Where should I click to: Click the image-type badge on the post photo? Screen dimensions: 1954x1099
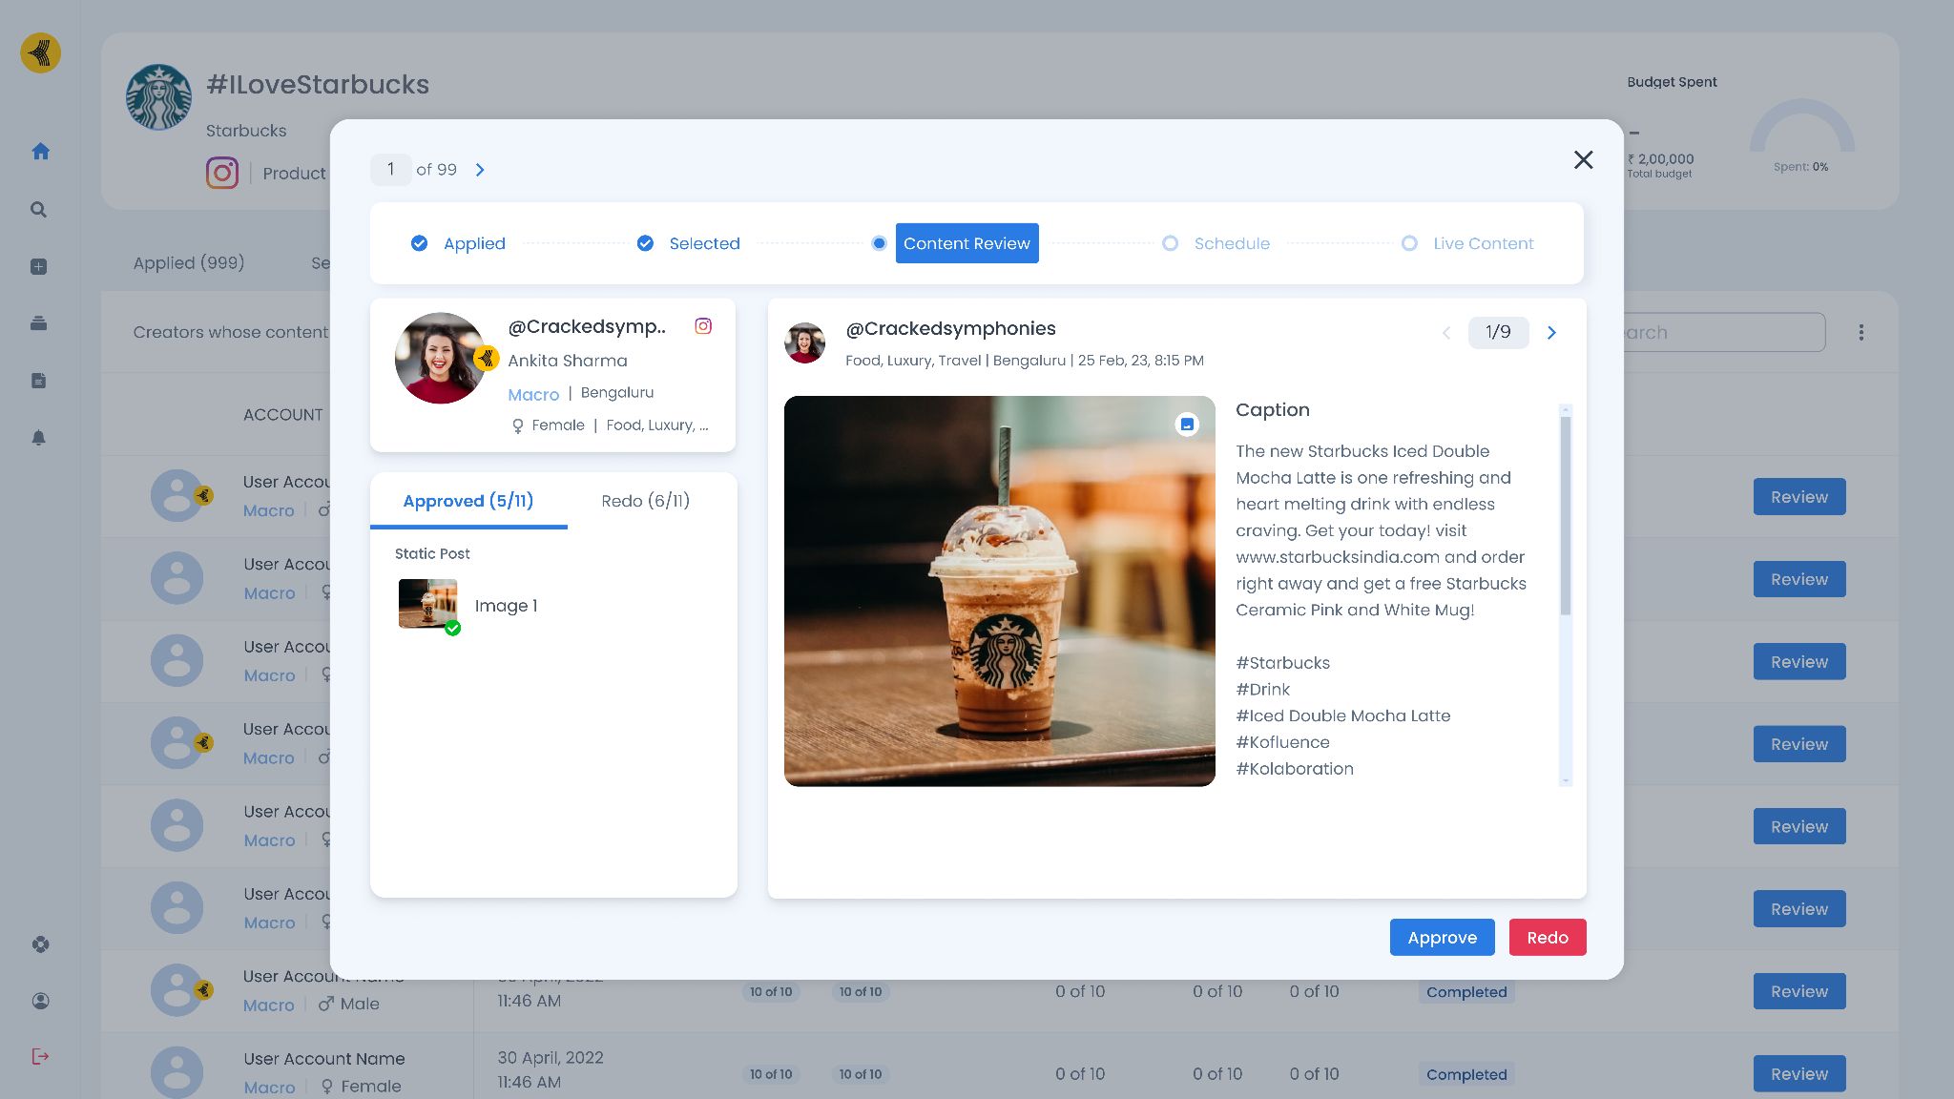(1187, 425)
